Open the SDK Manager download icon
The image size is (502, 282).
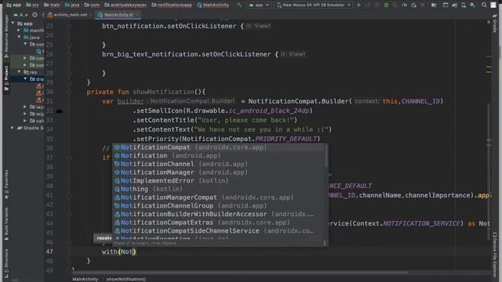472,5
